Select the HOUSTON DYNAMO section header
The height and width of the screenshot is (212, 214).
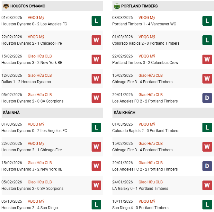(28, 6)
